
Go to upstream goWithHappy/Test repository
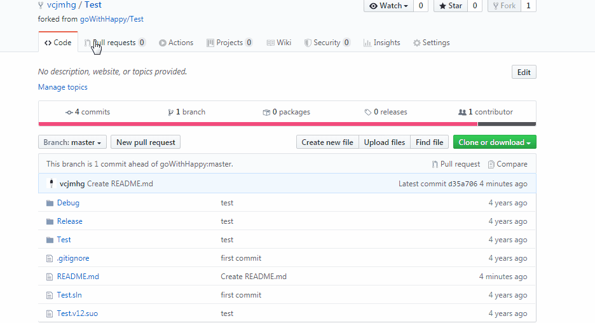click(x=112, y=19)
